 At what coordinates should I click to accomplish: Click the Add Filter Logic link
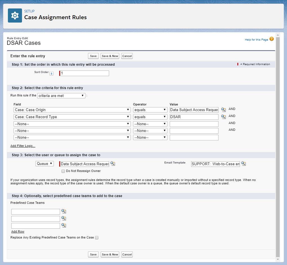[x=23, y=146]
